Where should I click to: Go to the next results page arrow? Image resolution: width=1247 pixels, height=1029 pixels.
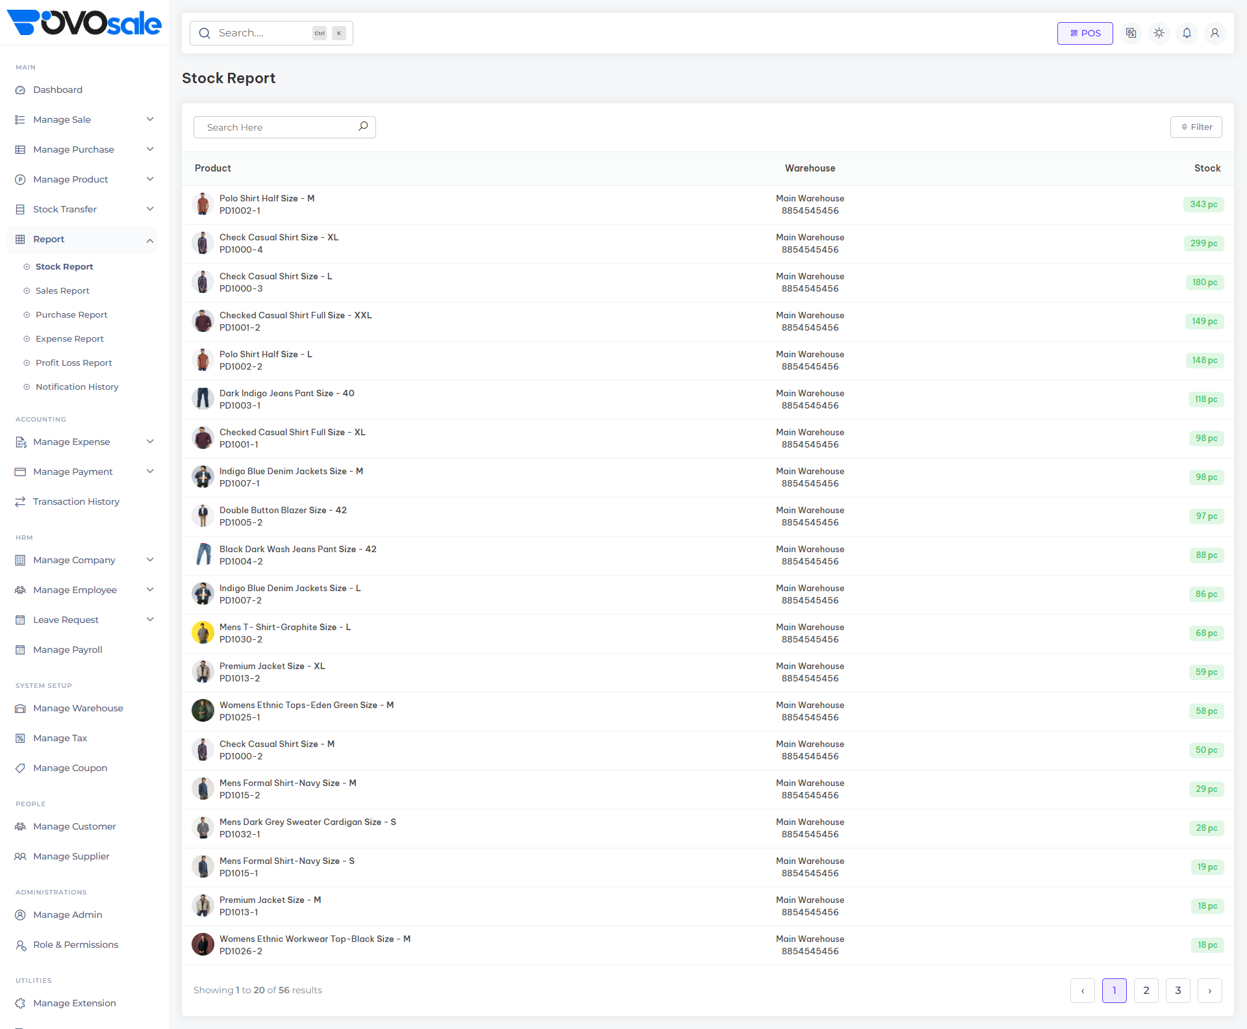[1209, 990]
